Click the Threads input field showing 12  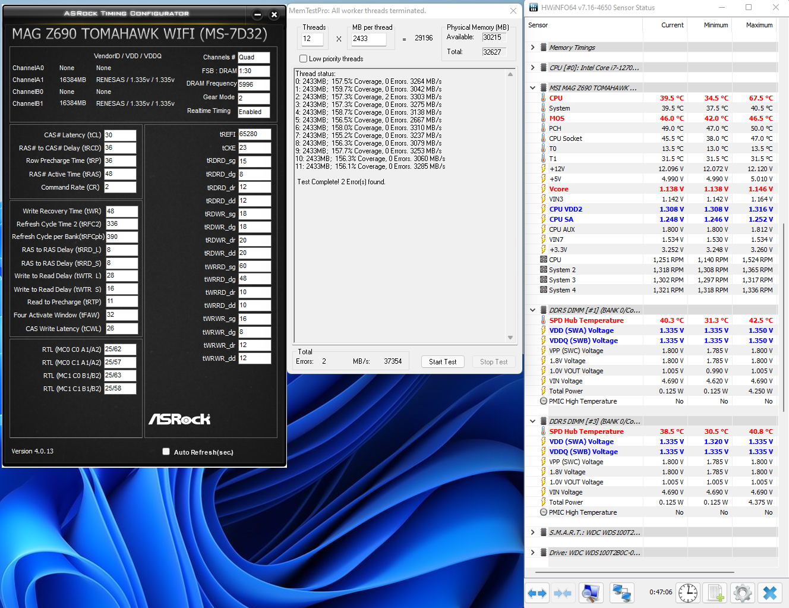pyautogui.click(x=313, y=39)
